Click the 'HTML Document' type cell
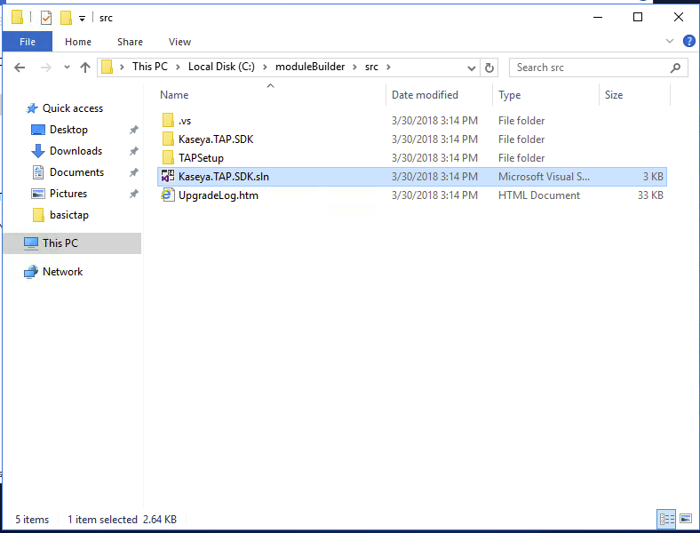Image resolution: width=700 pixels, height=533 pixels. pos(539,195)
